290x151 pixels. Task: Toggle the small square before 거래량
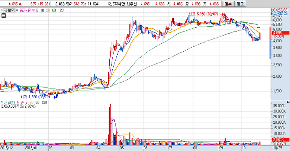2,103
